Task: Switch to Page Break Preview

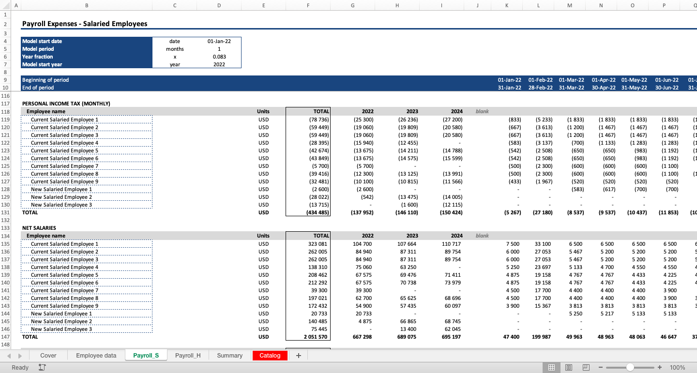Action: 586,368
